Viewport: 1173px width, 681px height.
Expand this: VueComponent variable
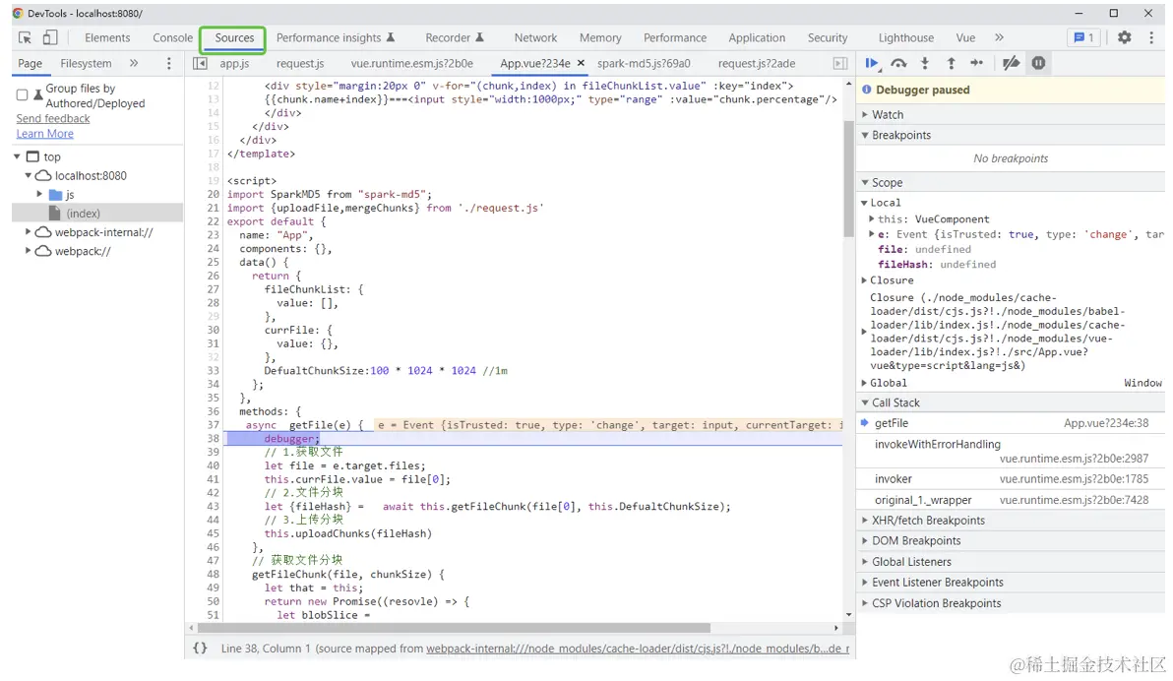tap(872, 219)
